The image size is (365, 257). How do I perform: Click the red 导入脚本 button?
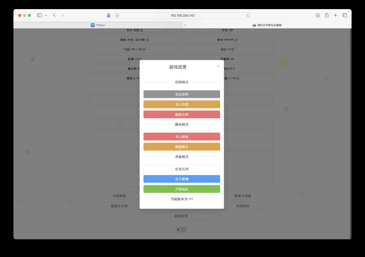click(181, 137)
